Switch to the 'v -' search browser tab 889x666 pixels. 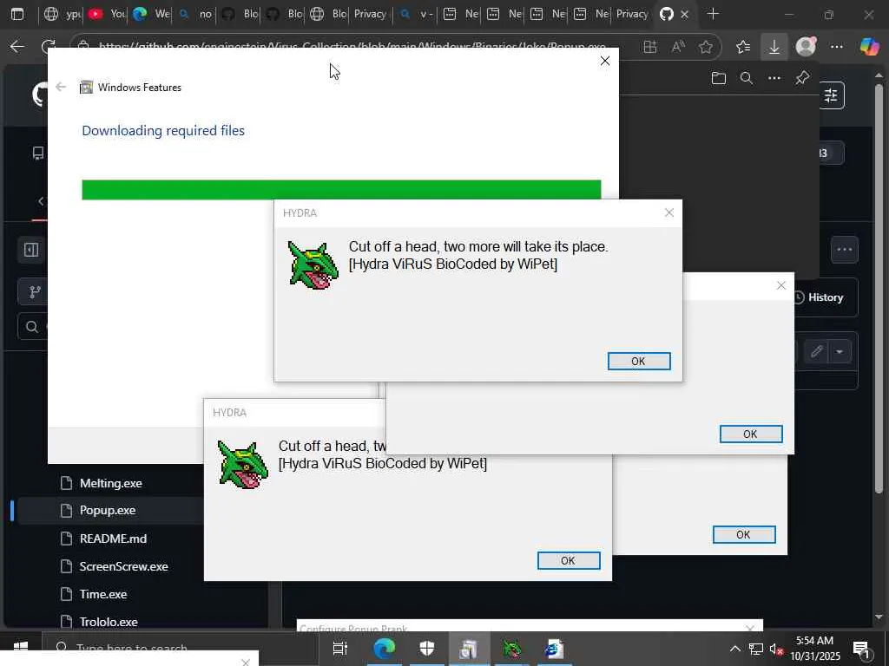tap(416, 14)
